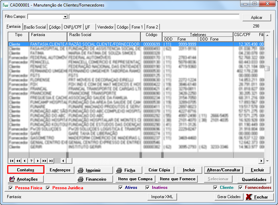Image resolution: width=278 pixels, height=205 pixels.
Task: Click the question mark navigator button
Action: [31, 161]
